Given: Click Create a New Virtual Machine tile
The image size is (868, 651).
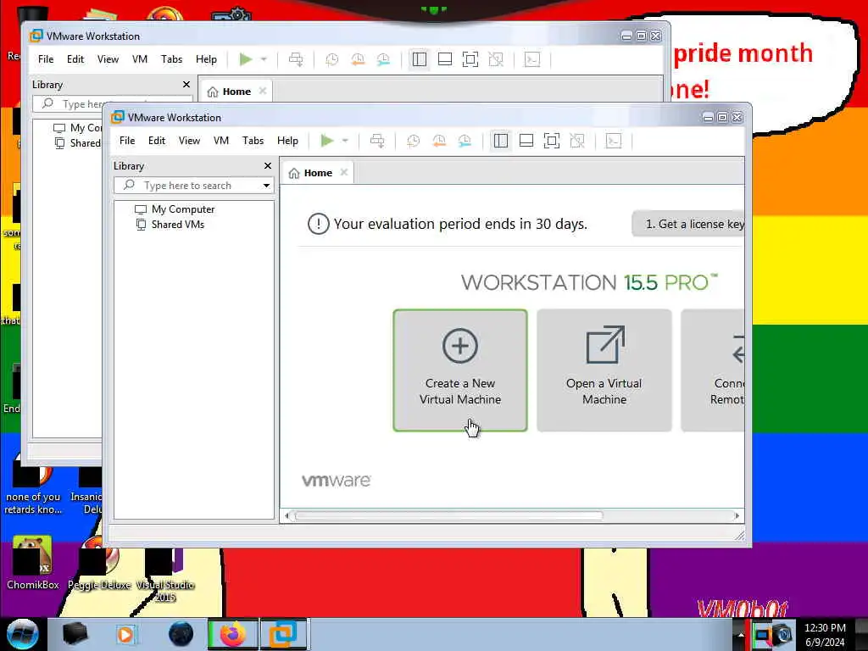Looking at the screenshot, I should click(x=460, y=370).
